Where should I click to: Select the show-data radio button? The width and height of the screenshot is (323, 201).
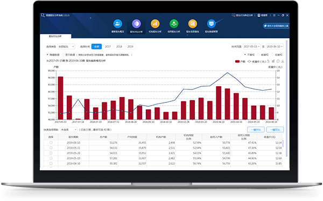63,54
